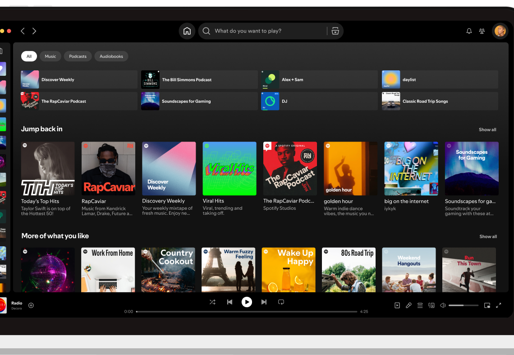The image size is (514, 355).
Task: Connect to a device icon
Action: point(431,305)
